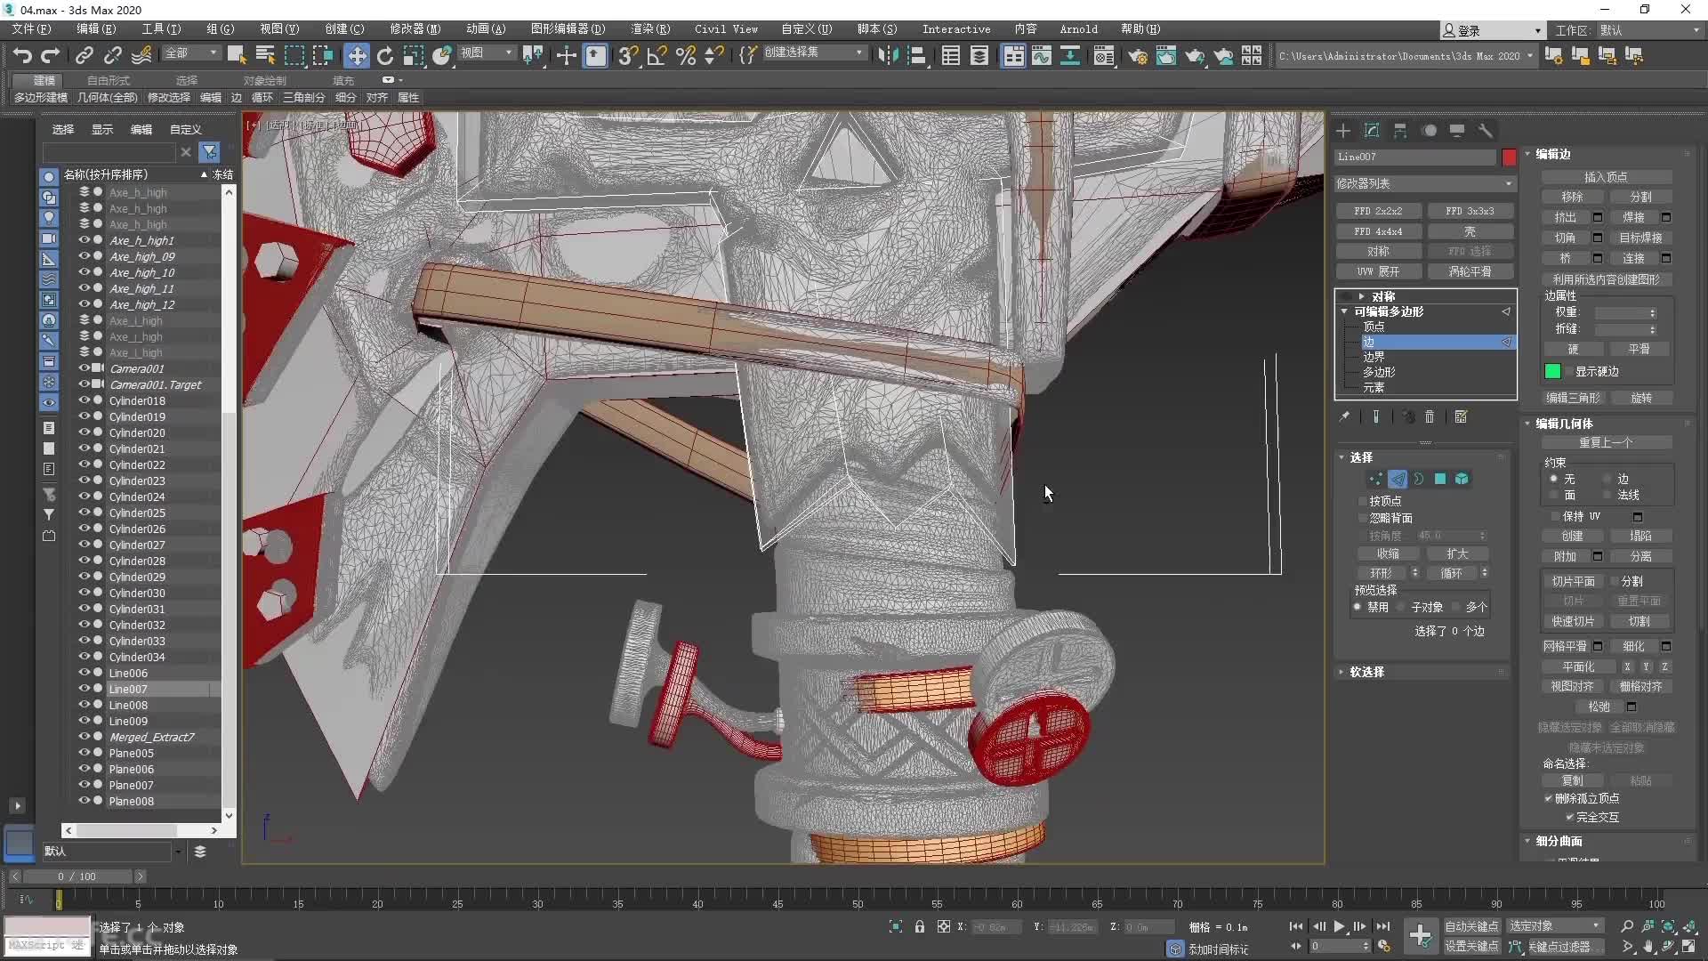Select the 边 constraint radio button

pos(1607,479)
